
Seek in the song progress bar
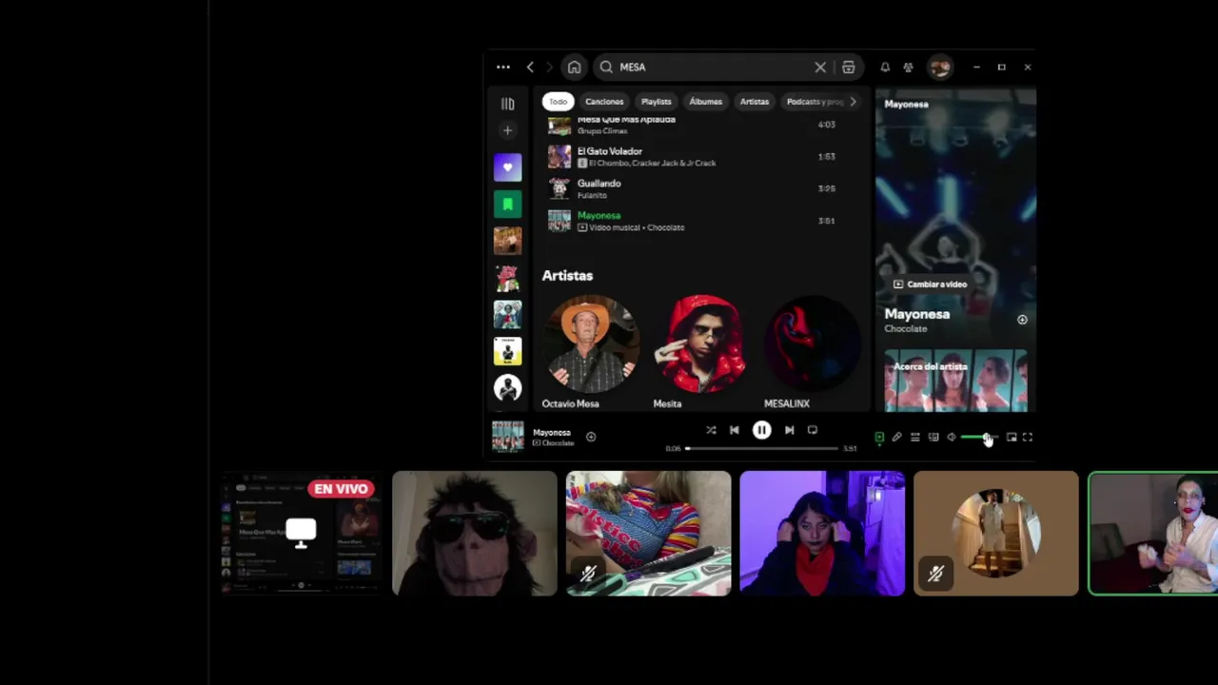click(x=761, y=448)
